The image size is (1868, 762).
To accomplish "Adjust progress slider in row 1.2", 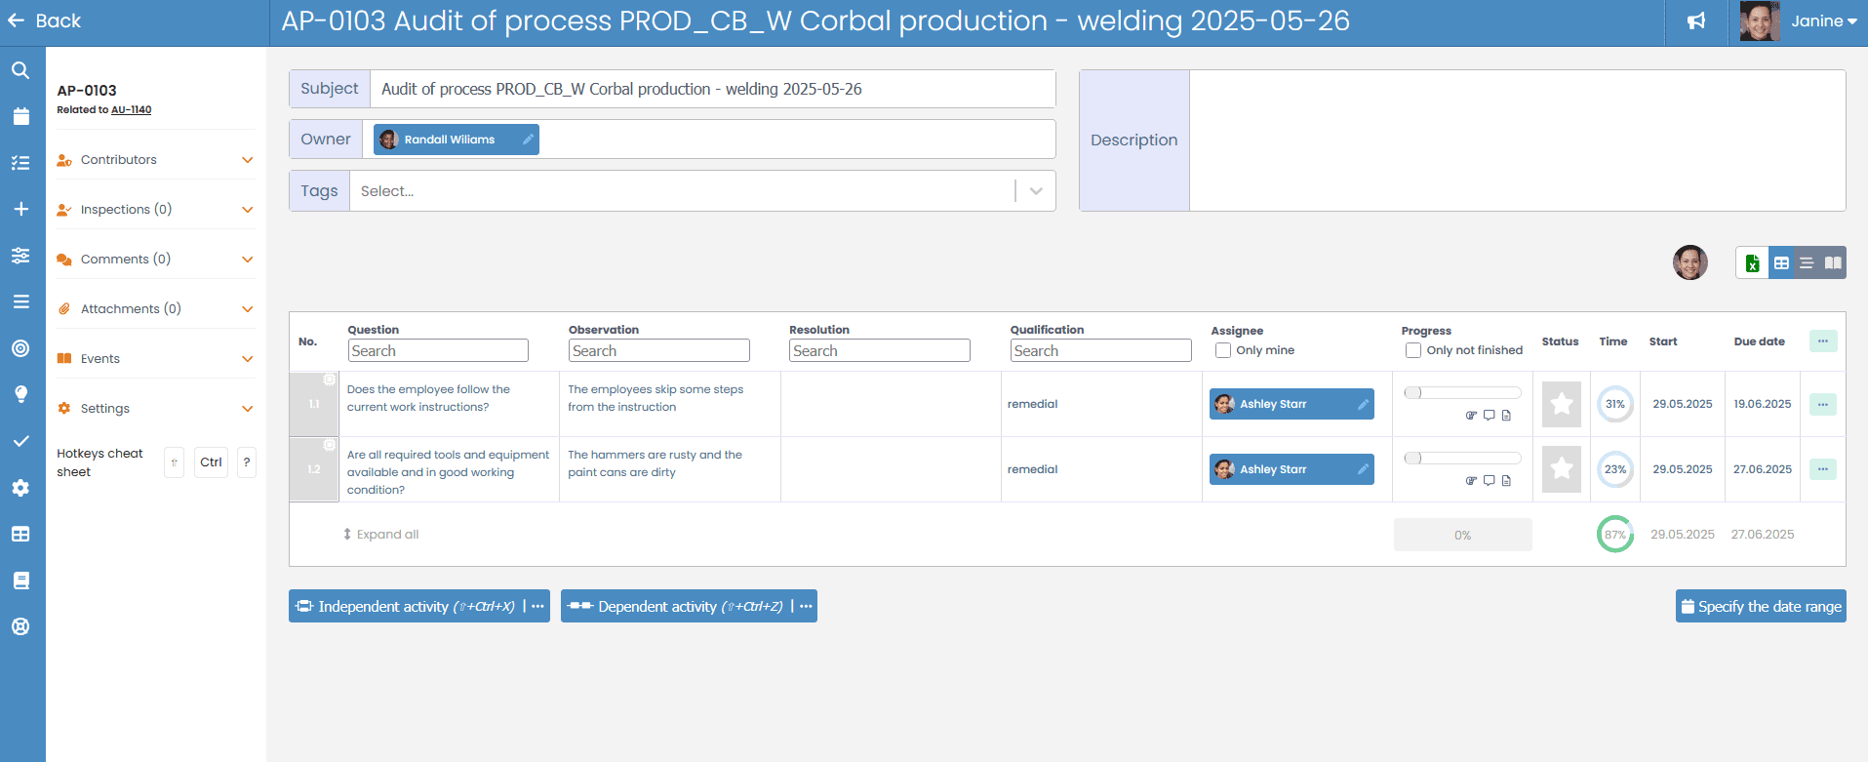I will pos(1462,458).
